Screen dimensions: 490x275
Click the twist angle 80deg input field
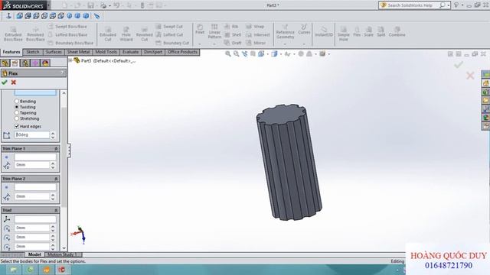pos(32,135)
